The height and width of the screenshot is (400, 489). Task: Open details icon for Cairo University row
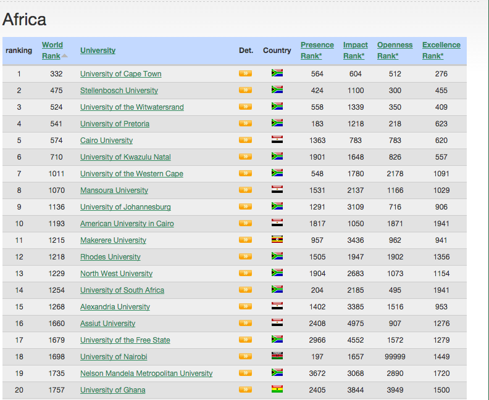click(245, 140)
